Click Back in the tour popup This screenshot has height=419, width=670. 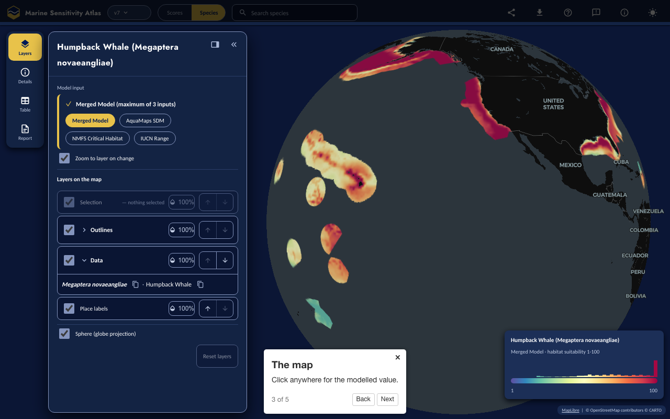click(x=363, y=399)
